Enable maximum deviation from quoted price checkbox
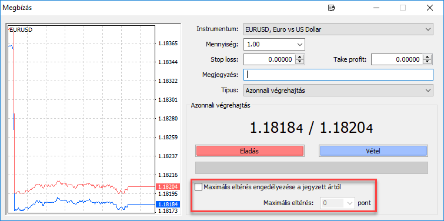The image size is (444, 221). [199, 187]
